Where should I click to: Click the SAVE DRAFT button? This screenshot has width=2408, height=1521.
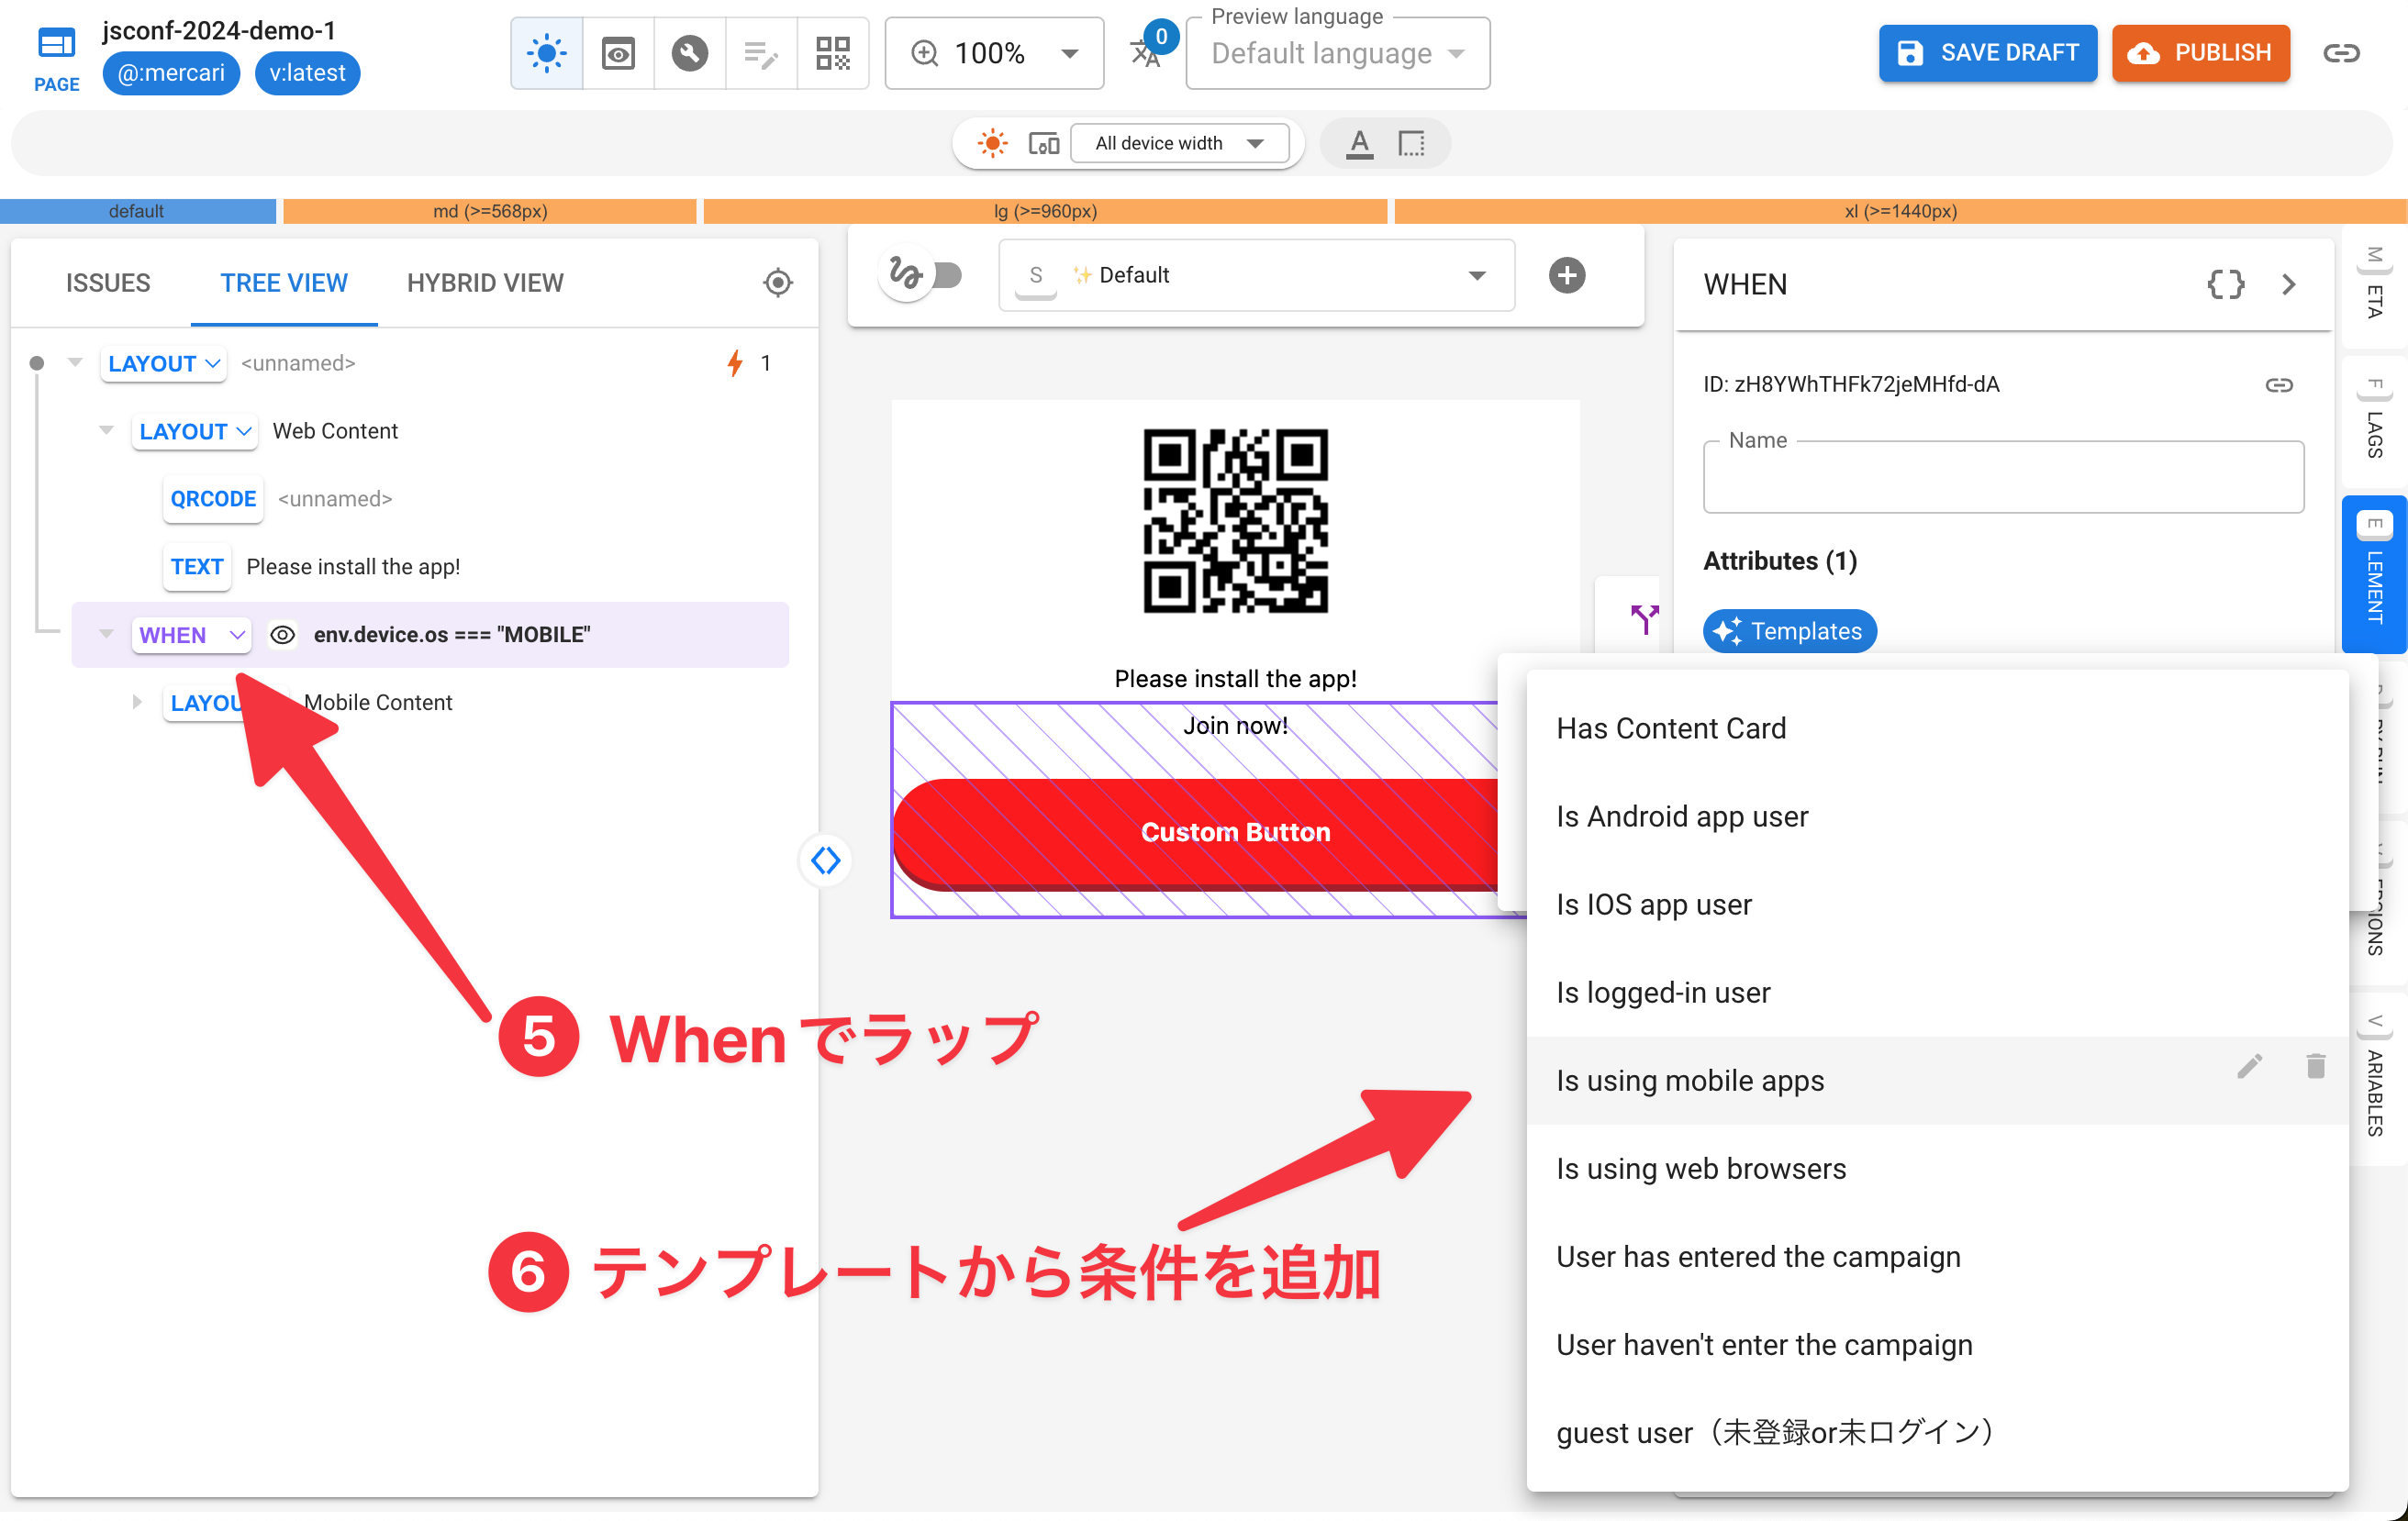(x=1987, y=53)
